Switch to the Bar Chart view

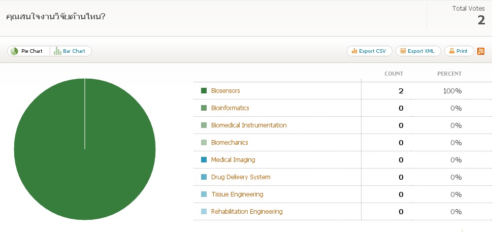[x=71, y=51]
